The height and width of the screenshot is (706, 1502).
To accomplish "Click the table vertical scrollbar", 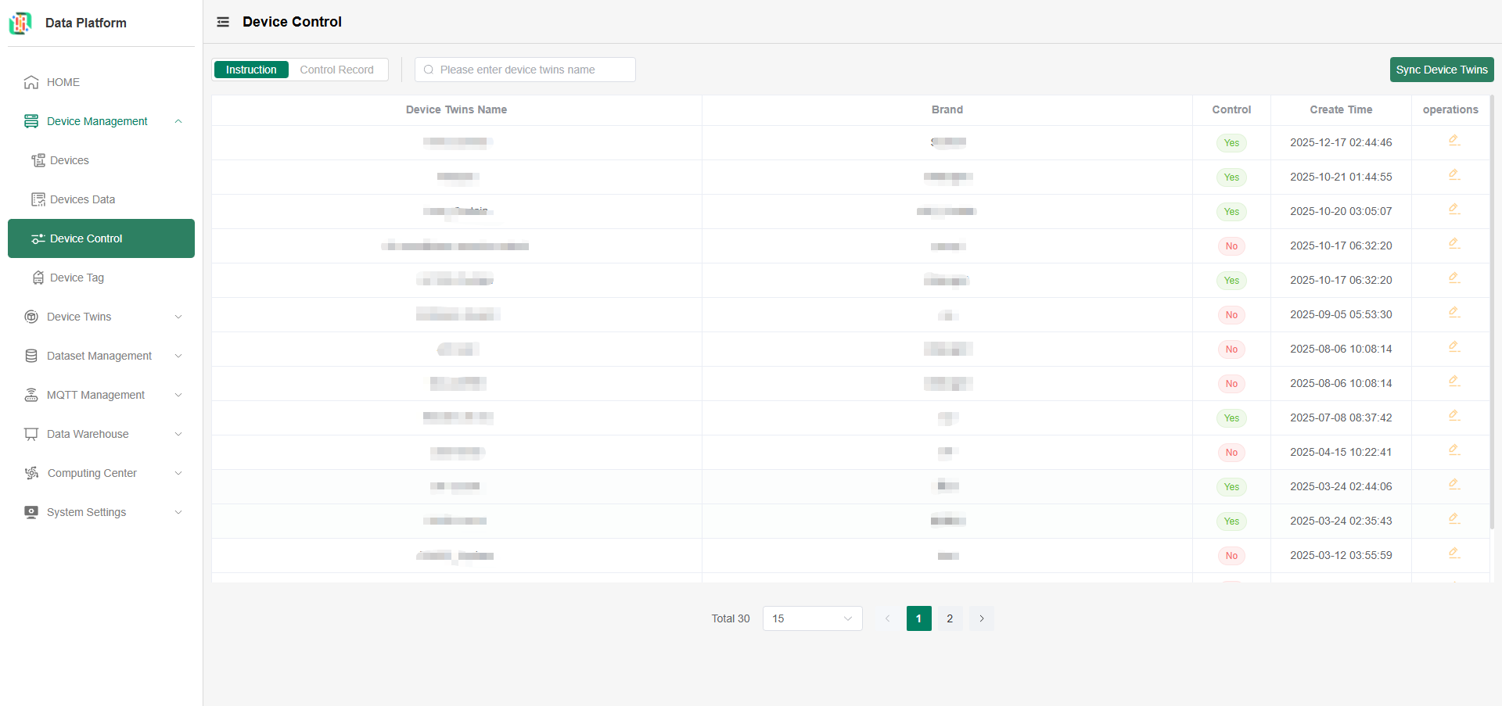I will 1492,313.
